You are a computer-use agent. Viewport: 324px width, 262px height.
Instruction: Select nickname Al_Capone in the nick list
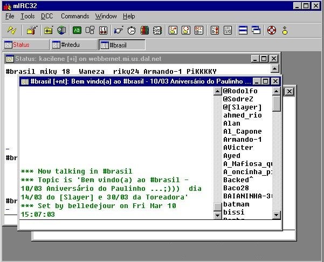242,132
